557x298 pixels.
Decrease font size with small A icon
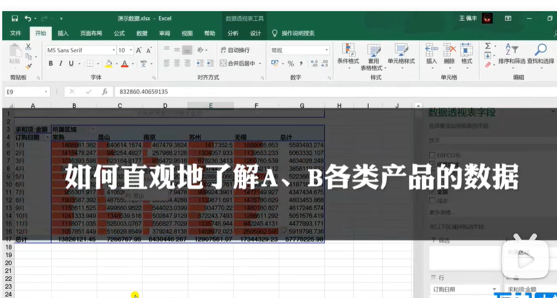click(149, 51)
